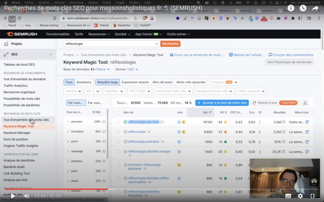Click the page vertical scrollbar
Image resolution: width=324 pixels, height=202 pixels.
(x=322, y=40)
